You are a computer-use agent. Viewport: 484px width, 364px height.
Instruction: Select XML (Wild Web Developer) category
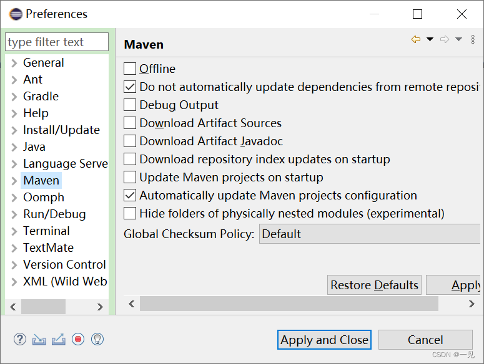(x=65, y=282)
